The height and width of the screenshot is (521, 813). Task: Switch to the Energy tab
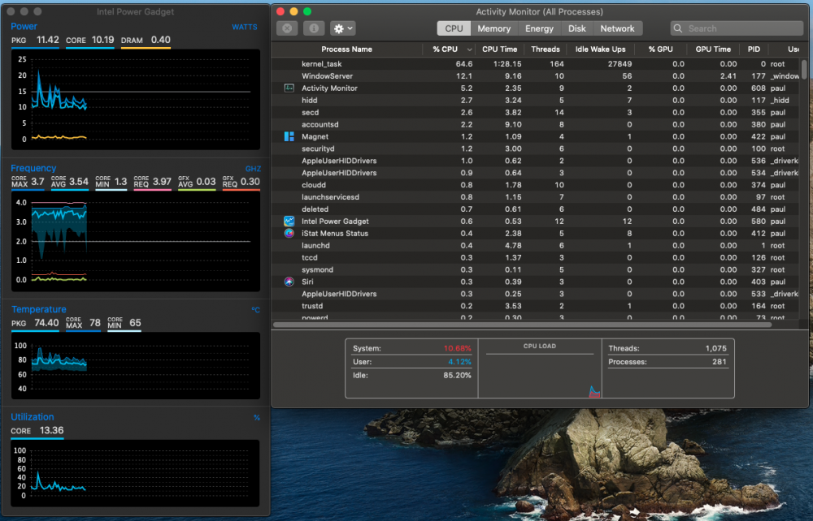pyautogui.click(x=539, y=28)
